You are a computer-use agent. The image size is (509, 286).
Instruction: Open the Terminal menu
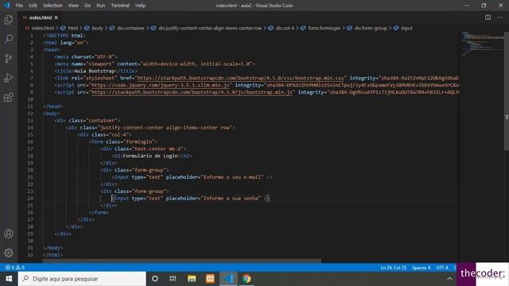point(120,6)
